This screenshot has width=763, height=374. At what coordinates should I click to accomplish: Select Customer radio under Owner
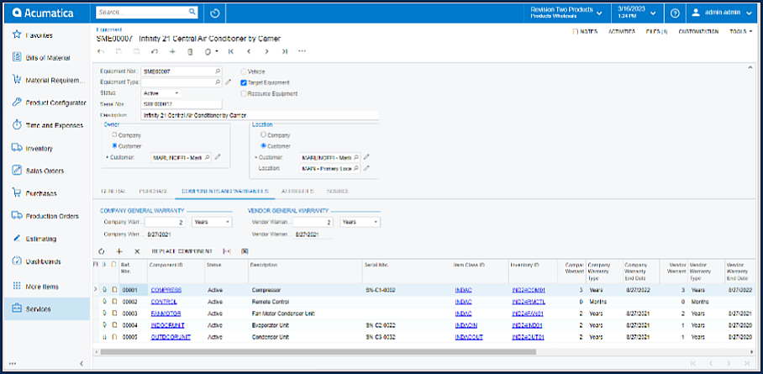tap(114, 145)
